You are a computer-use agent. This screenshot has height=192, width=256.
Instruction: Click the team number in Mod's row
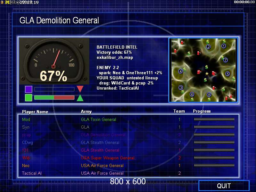click(180, 119)
